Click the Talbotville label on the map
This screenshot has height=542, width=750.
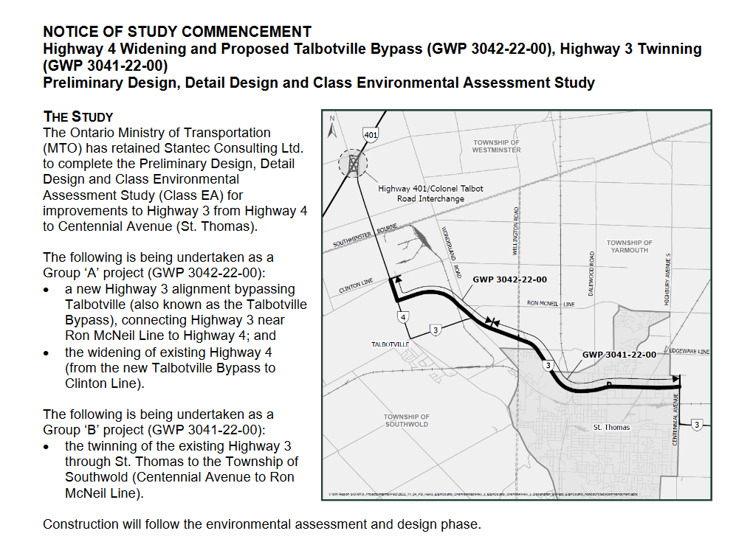point(391,344)
